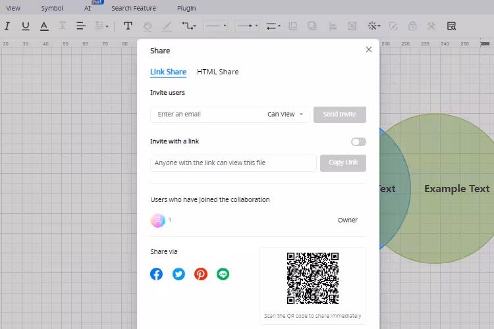The width and height of the screenshot is (494, 329).
Task: Click the tools wrench icon
Action: point(431,26)
